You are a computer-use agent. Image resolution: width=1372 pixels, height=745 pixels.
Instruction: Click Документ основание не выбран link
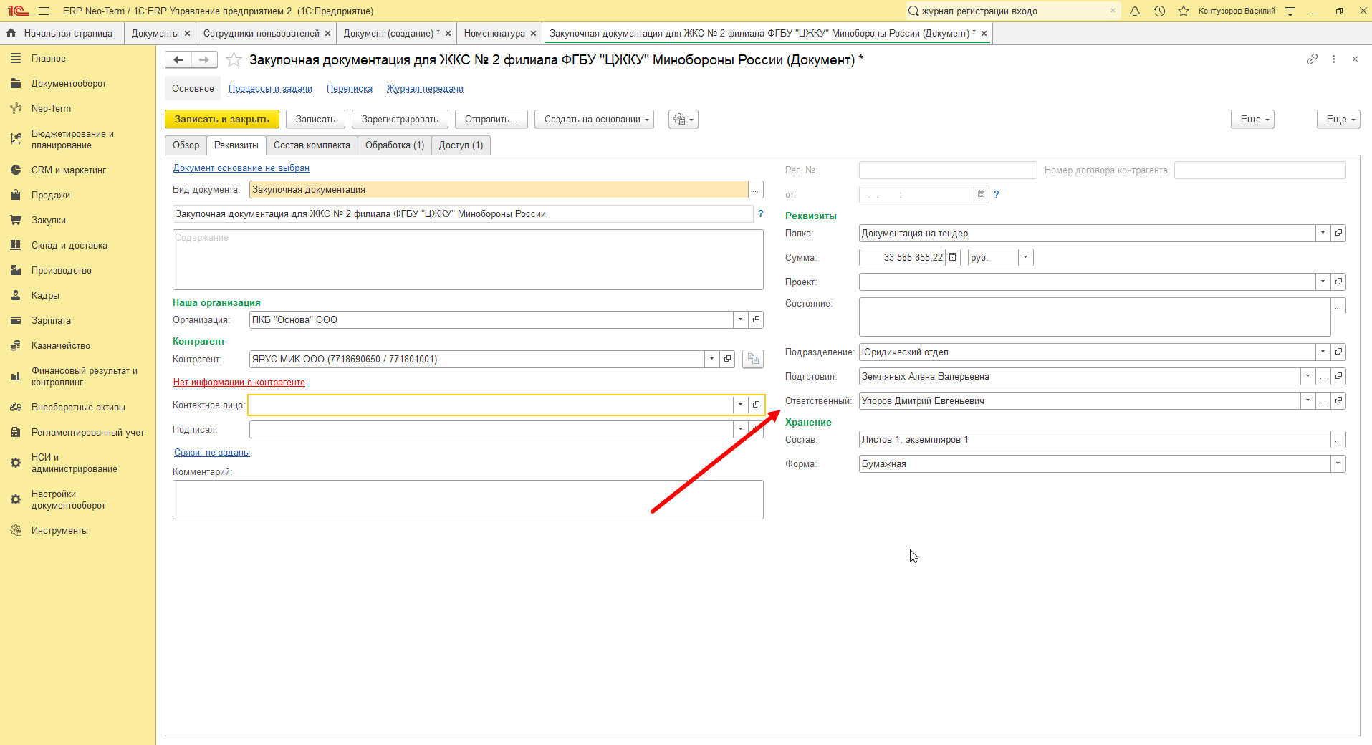point(241,168)
